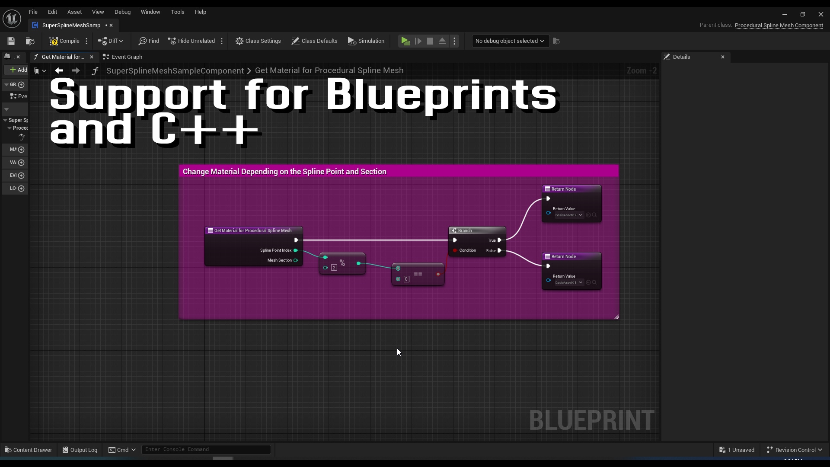The height and width of the screenshot is (467, 830).
Task: Click the Play simulation green arrow
Action: pos(405,41)
